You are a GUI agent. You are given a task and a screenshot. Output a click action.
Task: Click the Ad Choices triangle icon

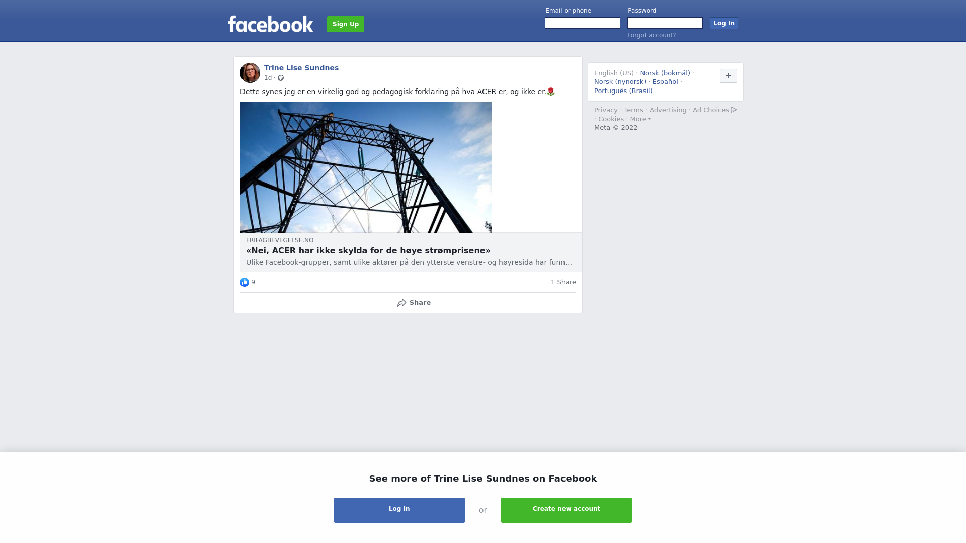tap(734, 110)
